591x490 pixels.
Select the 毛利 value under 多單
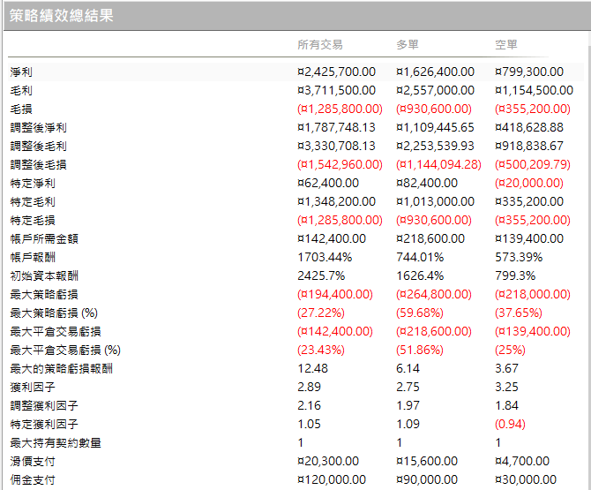[435, 90]
